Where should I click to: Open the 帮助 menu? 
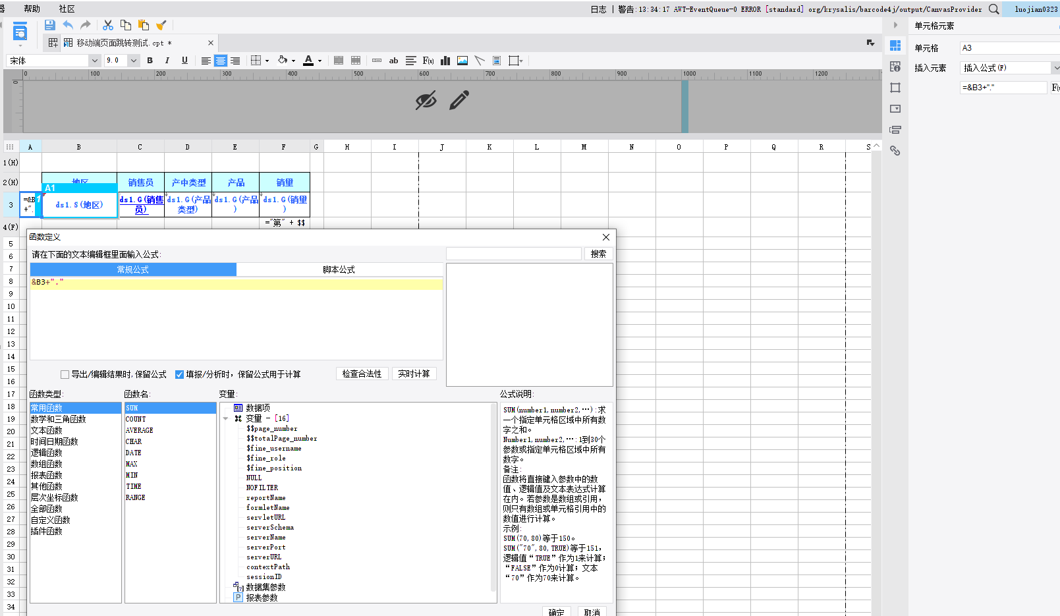[x=32, y=9]
